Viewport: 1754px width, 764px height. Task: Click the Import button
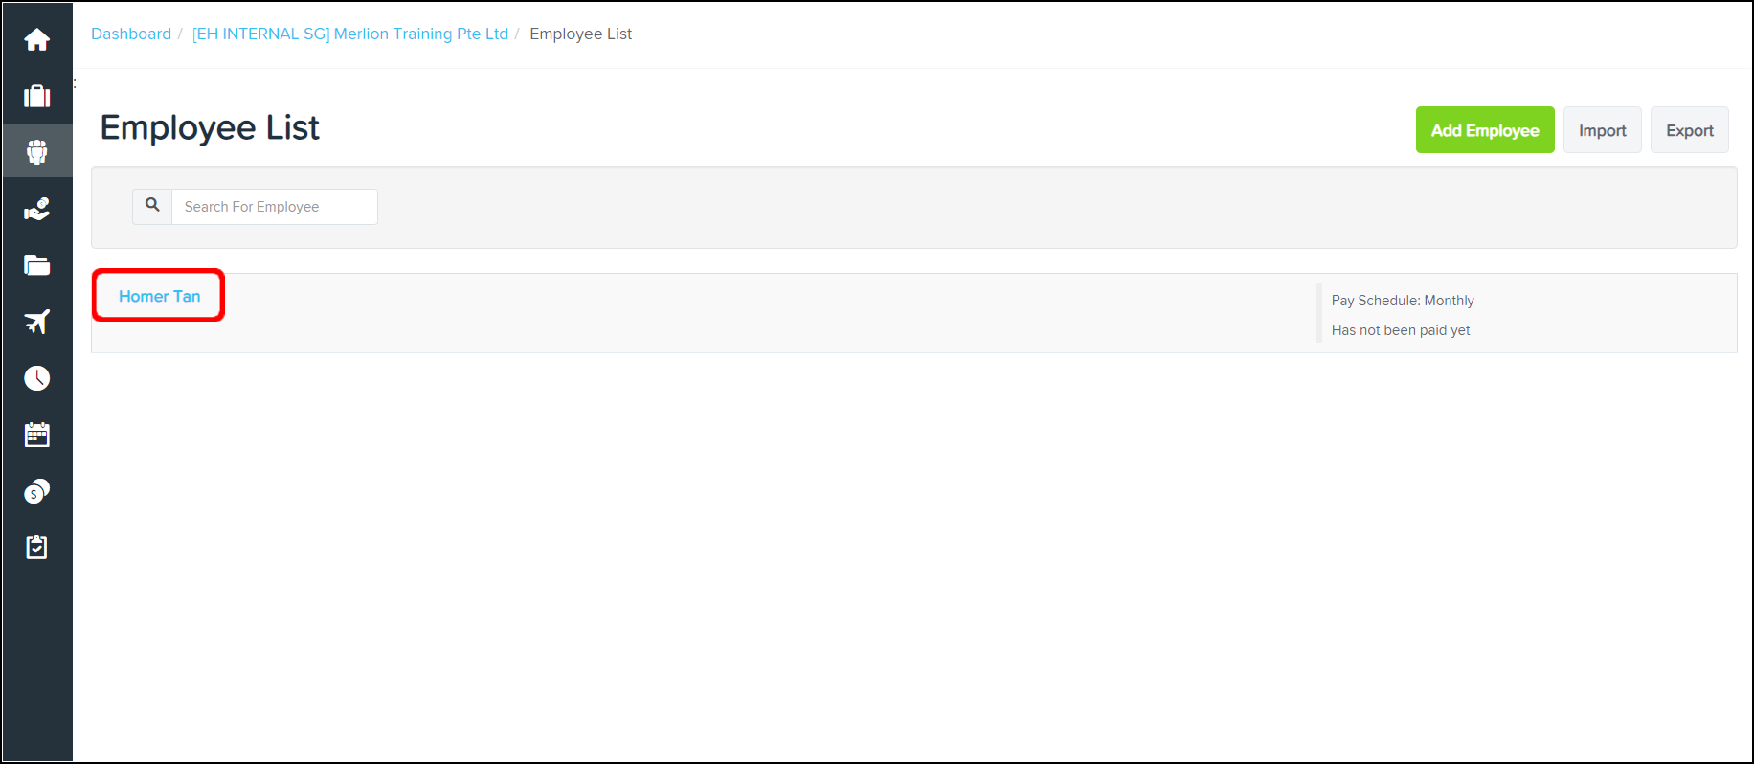1602,130
